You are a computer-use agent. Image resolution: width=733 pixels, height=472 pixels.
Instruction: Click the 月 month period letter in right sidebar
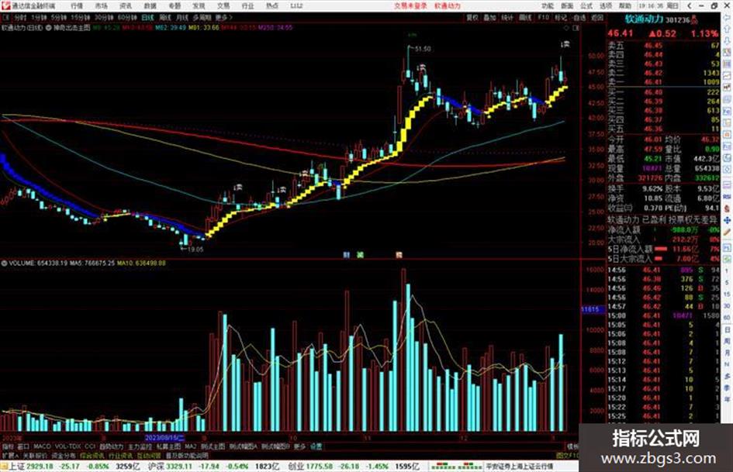pyautogui.click(x=728, y=353)
